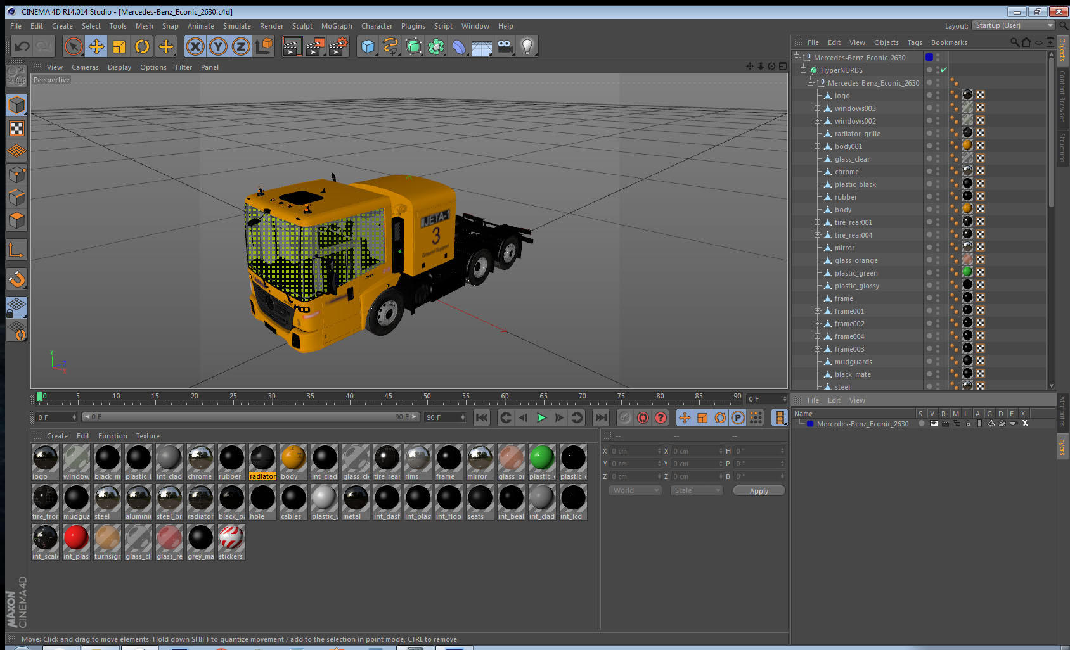
Task: Open the Content Browser side tab
Action: tap(1062, 96)
